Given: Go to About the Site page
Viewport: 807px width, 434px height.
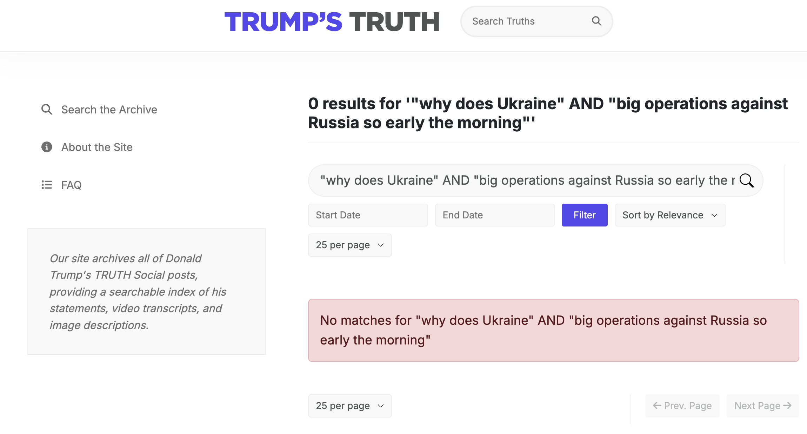Looking at the screenshot, I should click(x=97, y=147).
